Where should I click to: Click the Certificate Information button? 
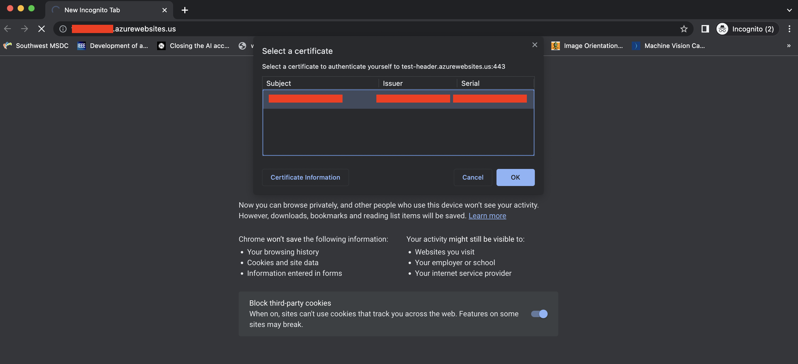coord(305,177)
